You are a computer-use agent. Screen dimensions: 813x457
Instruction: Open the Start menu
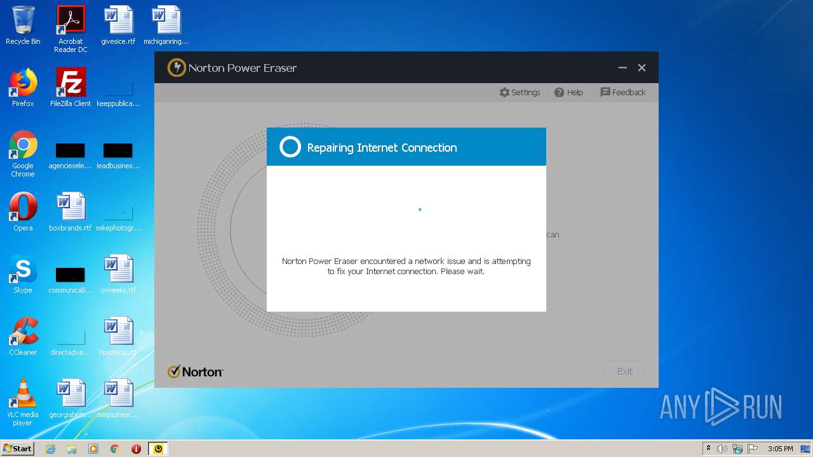coord(17,448)
